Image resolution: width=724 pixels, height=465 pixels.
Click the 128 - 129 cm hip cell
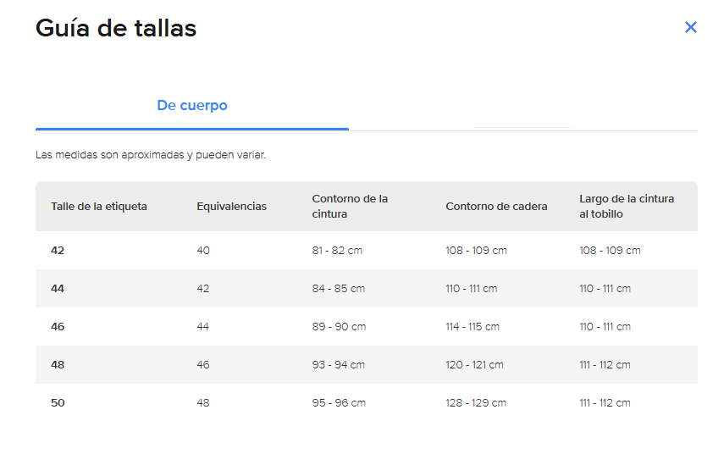coord(476,403)
